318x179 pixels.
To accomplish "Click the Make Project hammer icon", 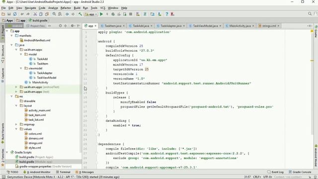I will coord(80,14).
